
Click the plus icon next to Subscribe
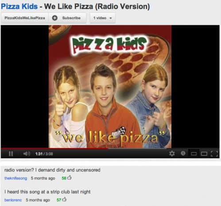point(54,18)
